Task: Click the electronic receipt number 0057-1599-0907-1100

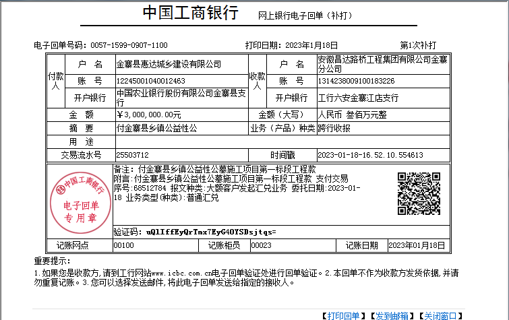Action: [x=129, y=45]
